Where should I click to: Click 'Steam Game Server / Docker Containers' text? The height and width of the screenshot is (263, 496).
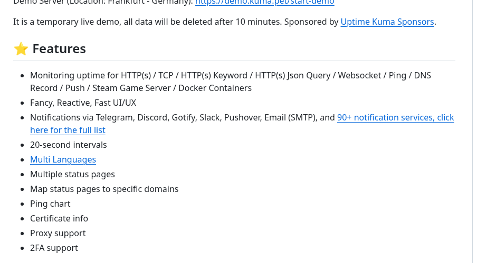point(172,88)
